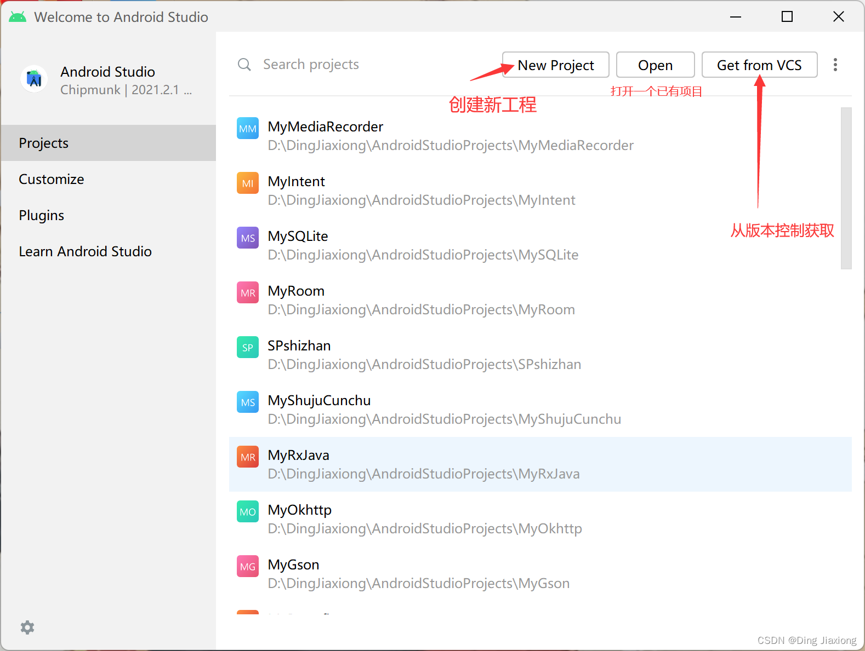Click the Android Studio product name in sidebar
This screenshot has width=865, height=651.
pyautogui.click(x=108, y=72)
